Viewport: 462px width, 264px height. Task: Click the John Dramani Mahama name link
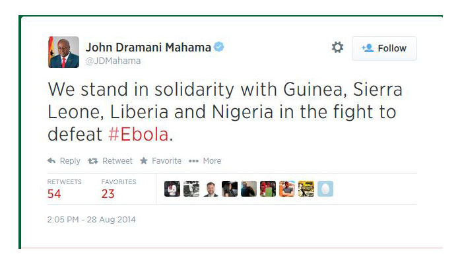click(148, 47)
